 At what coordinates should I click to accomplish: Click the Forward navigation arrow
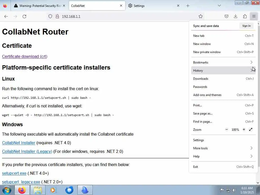[x=15, y=17]
